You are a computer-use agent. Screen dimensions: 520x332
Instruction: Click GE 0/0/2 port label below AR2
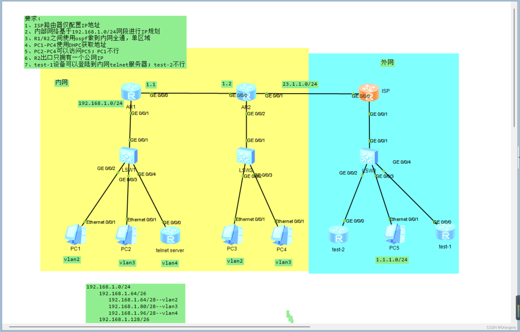tap(256, 114)
